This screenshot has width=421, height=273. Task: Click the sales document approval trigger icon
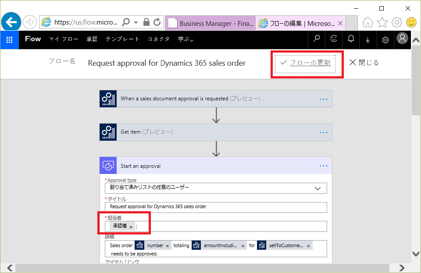pyautogui.click(x=108, y=99)
